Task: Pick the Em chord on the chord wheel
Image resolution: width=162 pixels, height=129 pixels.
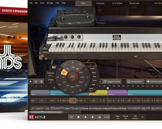Action: [73, 67]
